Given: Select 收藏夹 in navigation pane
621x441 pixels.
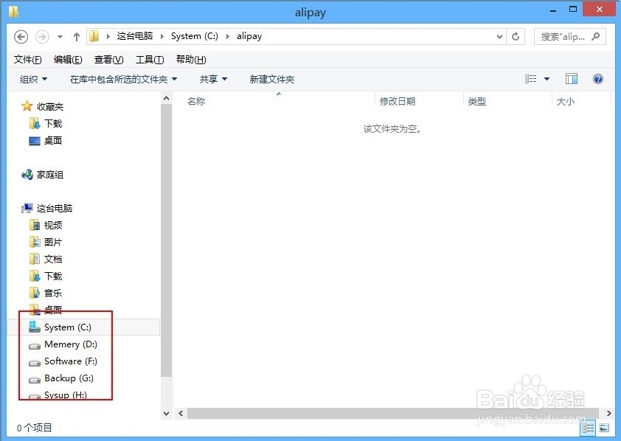Looking at the screenshot, I should [50, 106].
